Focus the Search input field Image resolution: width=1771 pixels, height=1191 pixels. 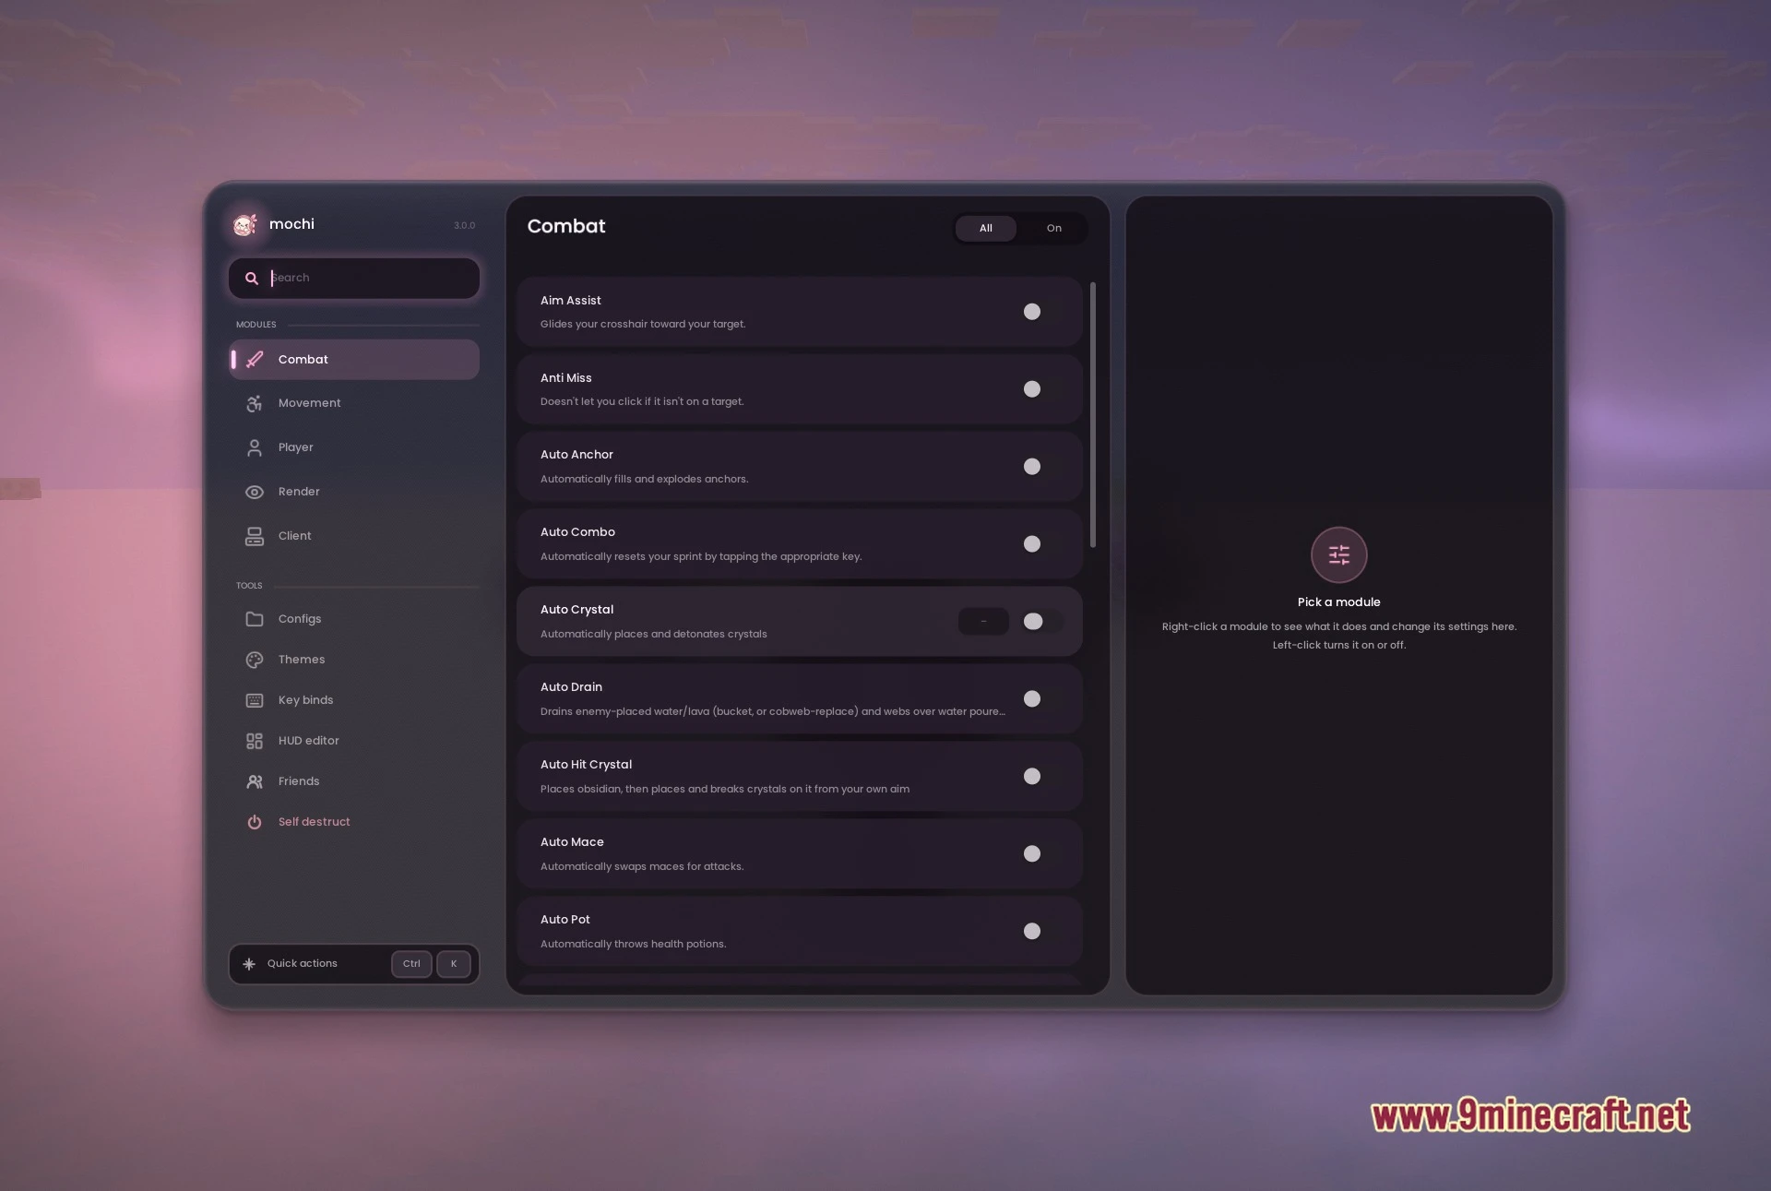354,278
